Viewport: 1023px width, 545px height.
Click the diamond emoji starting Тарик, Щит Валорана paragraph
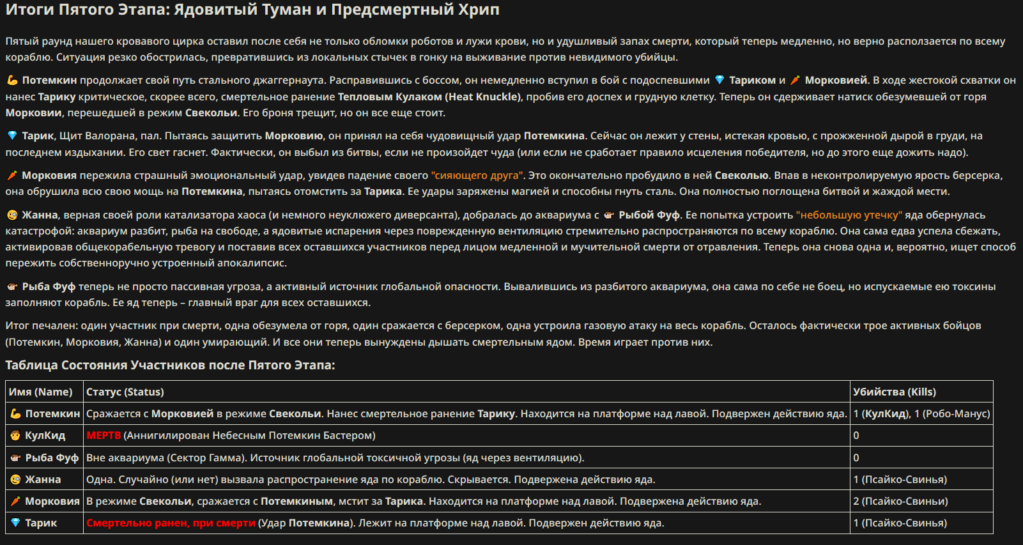coord(12,135)
